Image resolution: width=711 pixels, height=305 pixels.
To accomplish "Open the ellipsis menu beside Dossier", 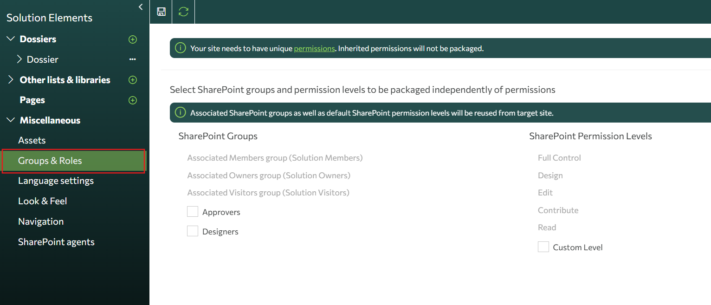I will (x=132, y=59).
